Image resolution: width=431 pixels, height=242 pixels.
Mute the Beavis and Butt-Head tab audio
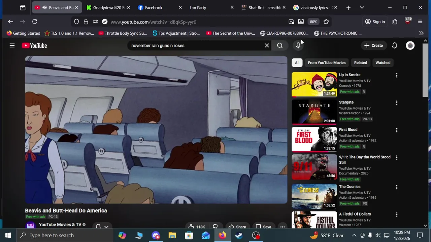pos(44,7)
